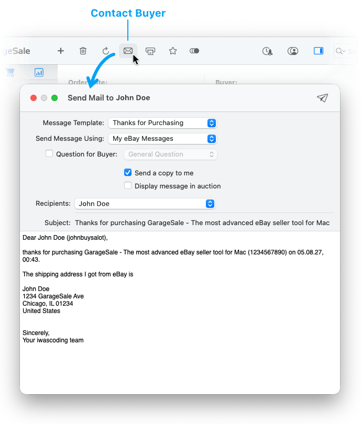Click the star Leave Feedback toolbar icon
This screenshot has height=424, width=361.
pos(173,51)
